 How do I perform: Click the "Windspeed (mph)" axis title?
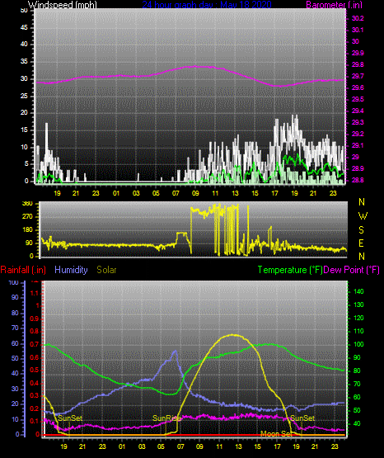coord(63,4)
